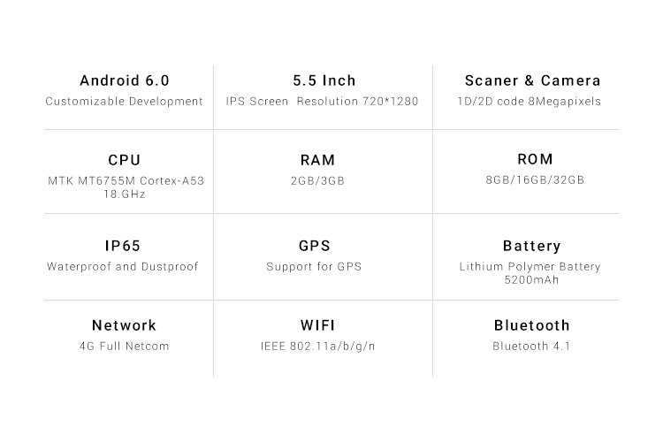Click the Scaner & Camera heading
The width and height of the screenshot is (663, 442).
(533, 80)
